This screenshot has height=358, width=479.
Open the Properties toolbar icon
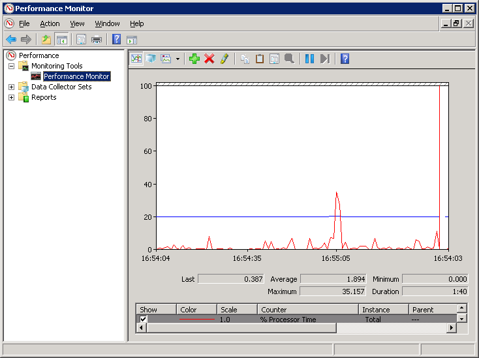tap(82, 39)
